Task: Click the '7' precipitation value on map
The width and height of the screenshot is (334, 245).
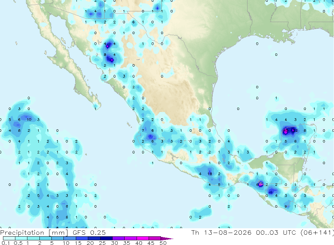Action: tap(143, 130)
